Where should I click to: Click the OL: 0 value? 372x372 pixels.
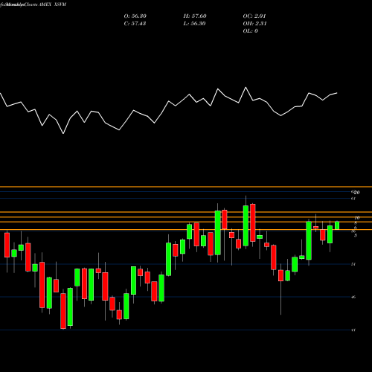[x=250, y=31]
